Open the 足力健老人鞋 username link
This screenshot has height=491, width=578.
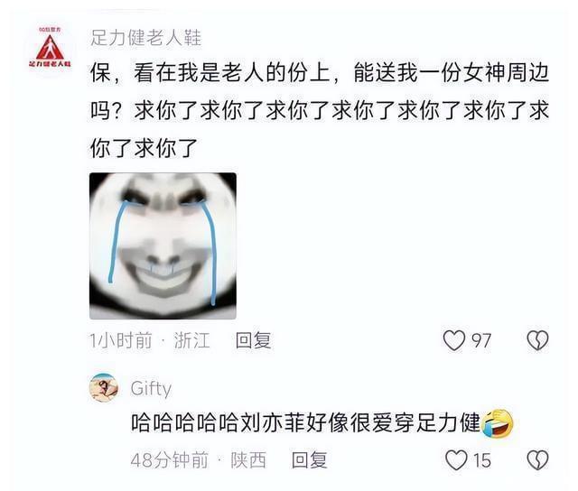pyautogui.click(x=146, y=38)
